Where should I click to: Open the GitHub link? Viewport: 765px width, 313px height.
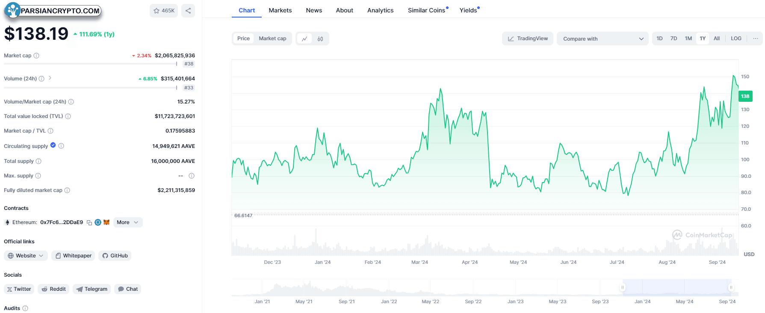point(115,256)
